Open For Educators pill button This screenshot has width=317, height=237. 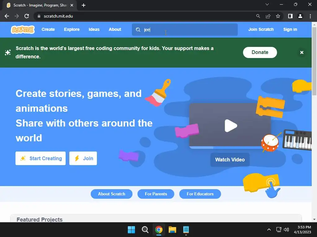[200, 194]
